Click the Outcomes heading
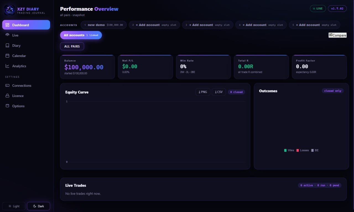Screen dimensions: 354x212 pyautogui.click(x=268, y=91)
